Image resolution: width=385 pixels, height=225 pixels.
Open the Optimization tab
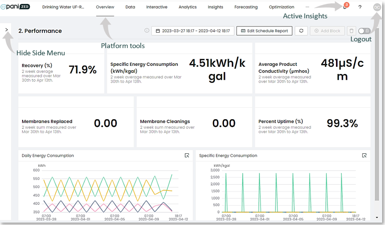[282, 7]
